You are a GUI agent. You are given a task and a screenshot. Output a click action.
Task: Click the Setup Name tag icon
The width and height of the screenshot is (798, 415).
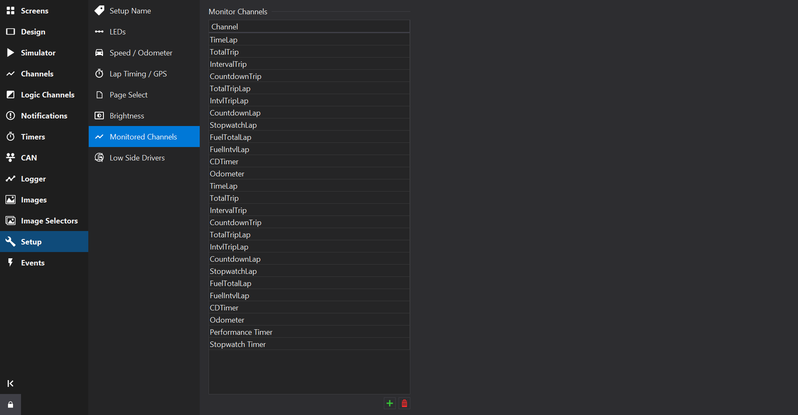(100, 11)
